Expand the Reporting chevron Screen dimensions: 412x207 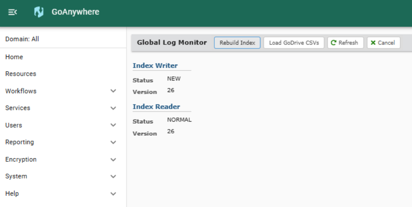pos(113,142)
